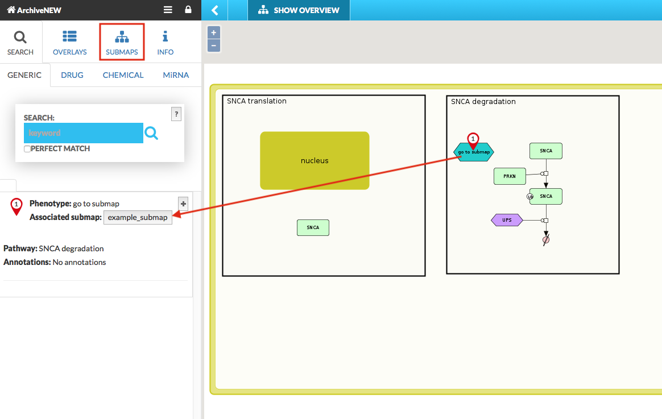Open the hamburger menu icon

coord(168,10)
